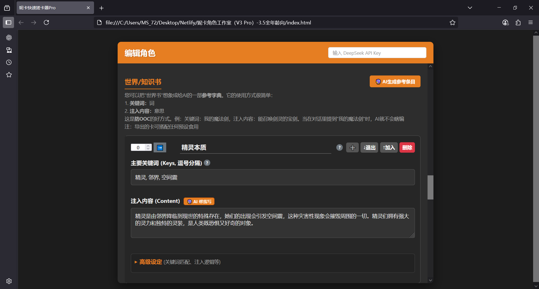
Task: Click the content textarea about 精灵
Action: click(273, 223)
